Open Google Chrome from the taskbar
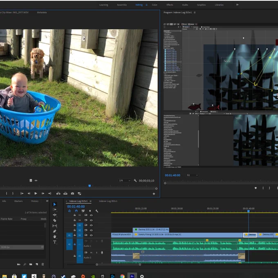278x278 pixels. pos(122,276)
